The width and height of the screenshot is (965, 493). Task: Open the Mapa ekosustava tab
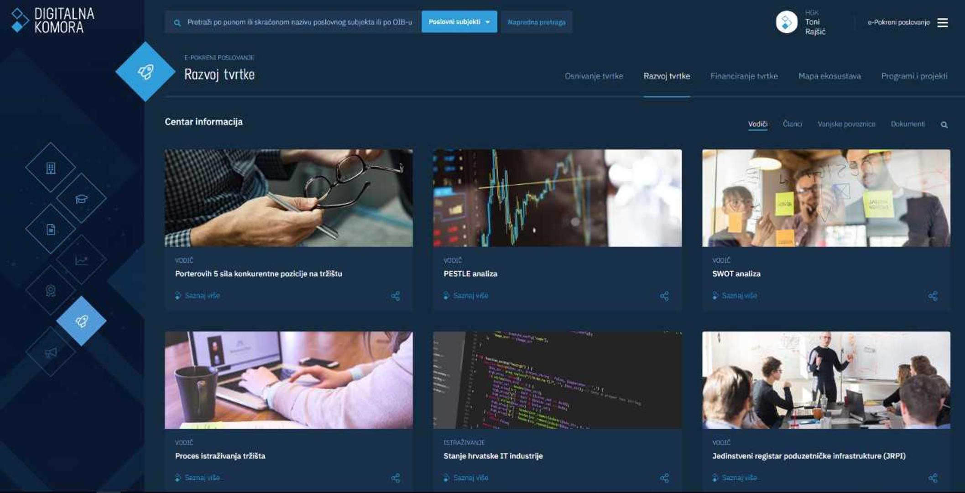pyautogui.click(x=829, y=76)
